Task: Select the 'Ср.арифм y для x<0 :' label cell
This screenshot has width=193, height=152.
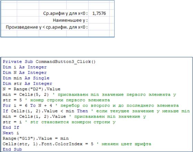Action: click(x=65, y=13)
